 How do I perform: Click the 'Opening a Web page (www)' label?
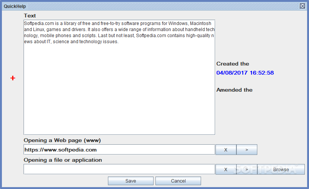pos(62,140)
